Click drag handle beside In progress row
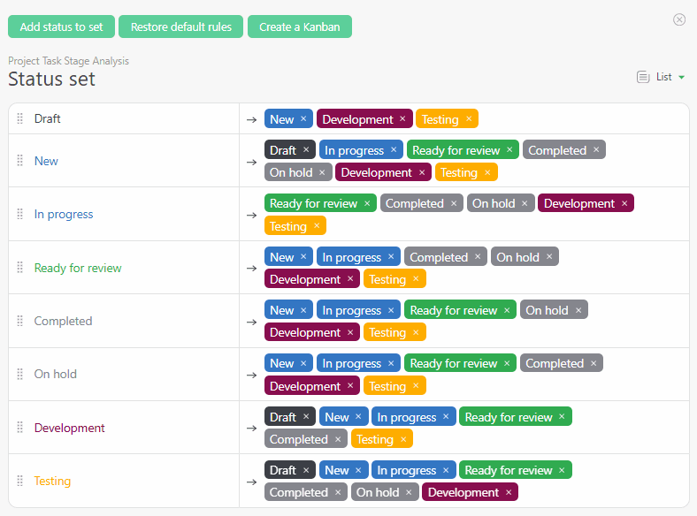Screen dimensions: 697x516 19,214
